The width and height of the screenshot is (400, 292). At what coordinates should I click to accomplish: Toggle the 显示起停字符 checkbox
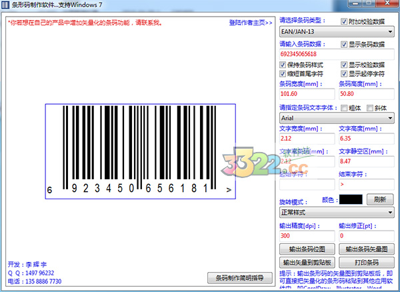[344, 74]
